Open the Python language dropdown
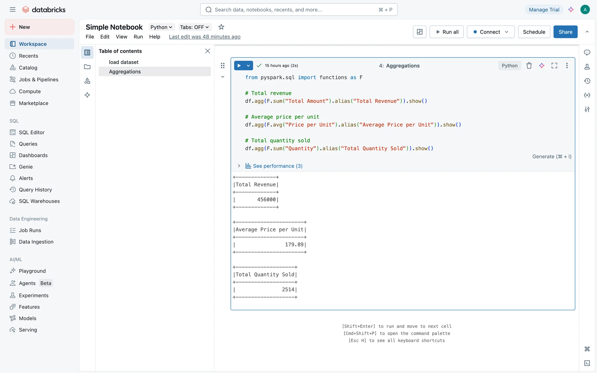597x373 pixels. [161, 27]
